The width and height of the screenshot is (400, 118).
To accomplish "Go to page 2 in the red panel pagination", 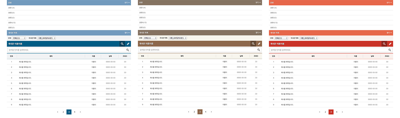I will click(x=325, y=112).
